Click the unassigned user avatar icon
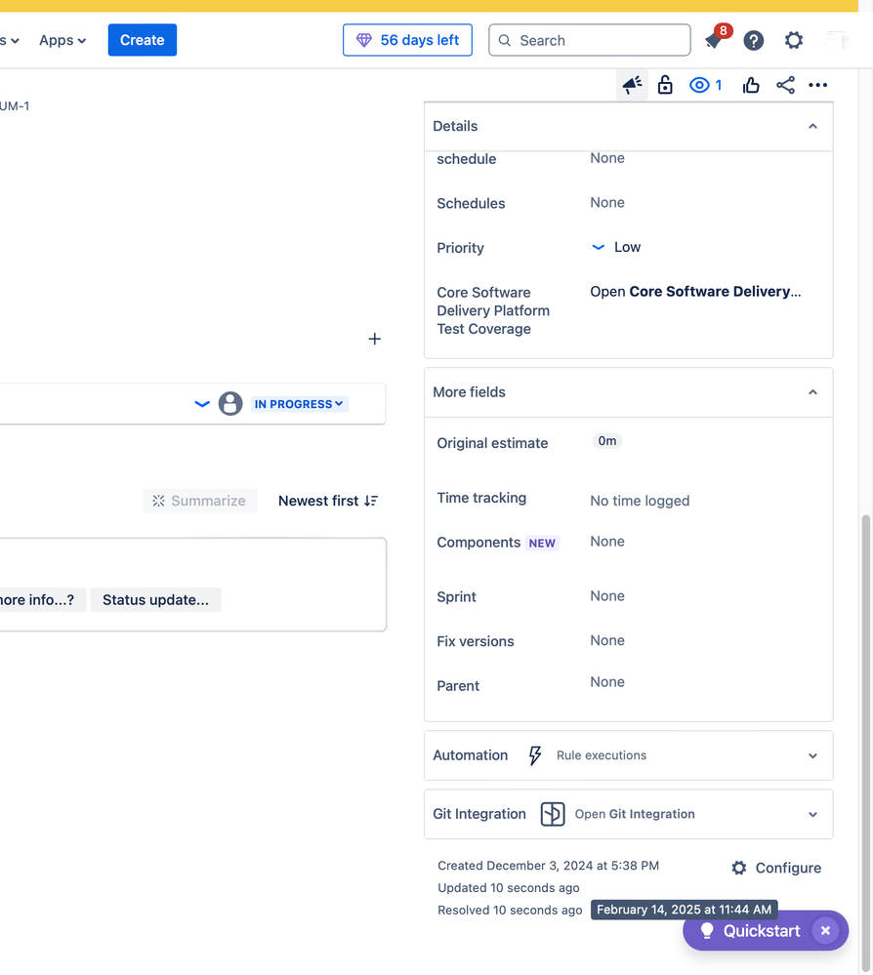This screenshot has width=873, height=975. (x=230, y=403)
